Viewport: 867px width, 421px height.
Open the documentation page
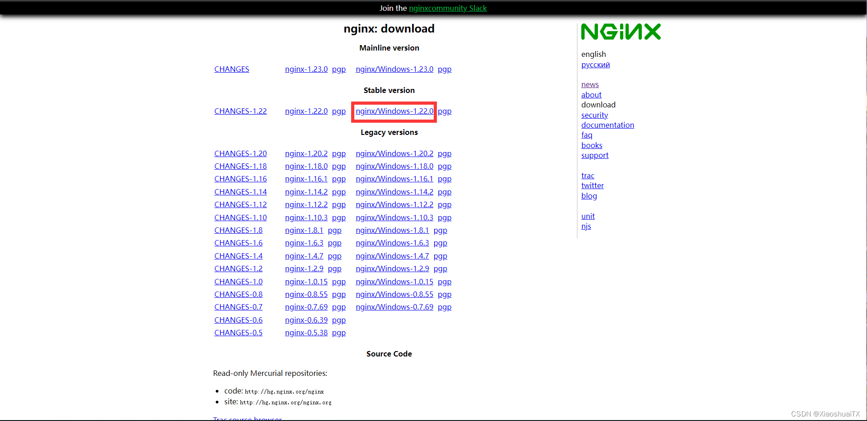point(607,125)
